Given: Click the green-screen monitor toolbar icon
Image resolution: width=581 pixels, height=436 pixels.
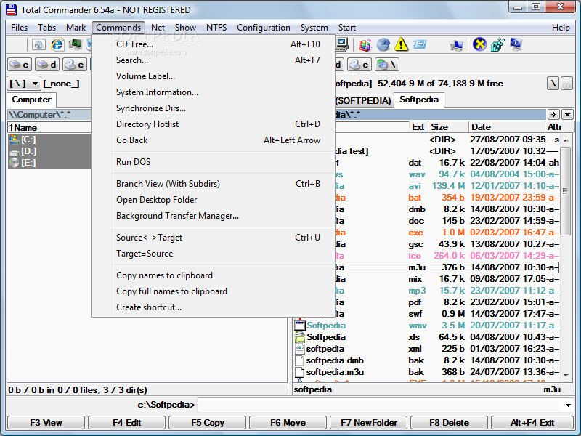Looking at the screenshot, I should pyautogui.click(x=76, y=44).
